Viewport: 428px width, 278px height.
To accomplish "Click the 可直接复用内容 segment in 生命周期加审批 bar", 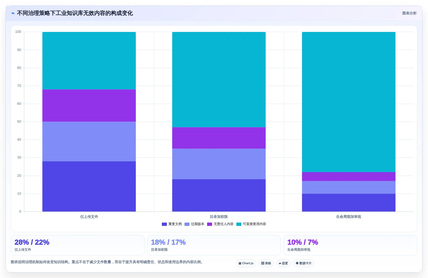I will (x=349, y=102).
